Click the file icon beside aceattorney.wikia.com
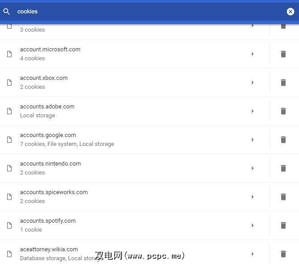 (9, 254)
